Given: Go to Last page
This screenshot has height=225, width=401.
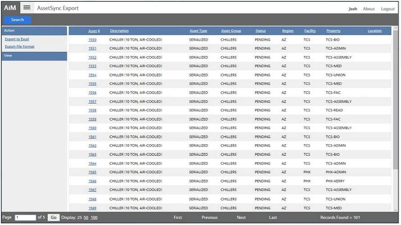Looking at the screenshot, I should click(273, 218).
